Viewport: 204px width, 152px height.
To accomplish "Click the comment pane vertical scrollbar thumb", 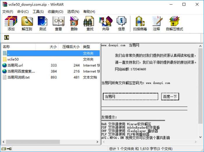I will pos(200,86).
